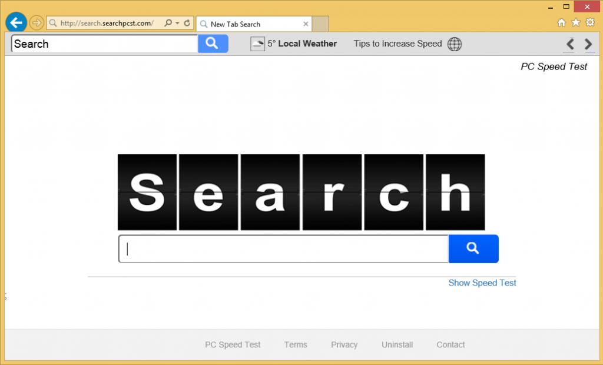Open the blank new tab button
The width and height of the screenshot is (603, 365).
(x=320, y=24)
